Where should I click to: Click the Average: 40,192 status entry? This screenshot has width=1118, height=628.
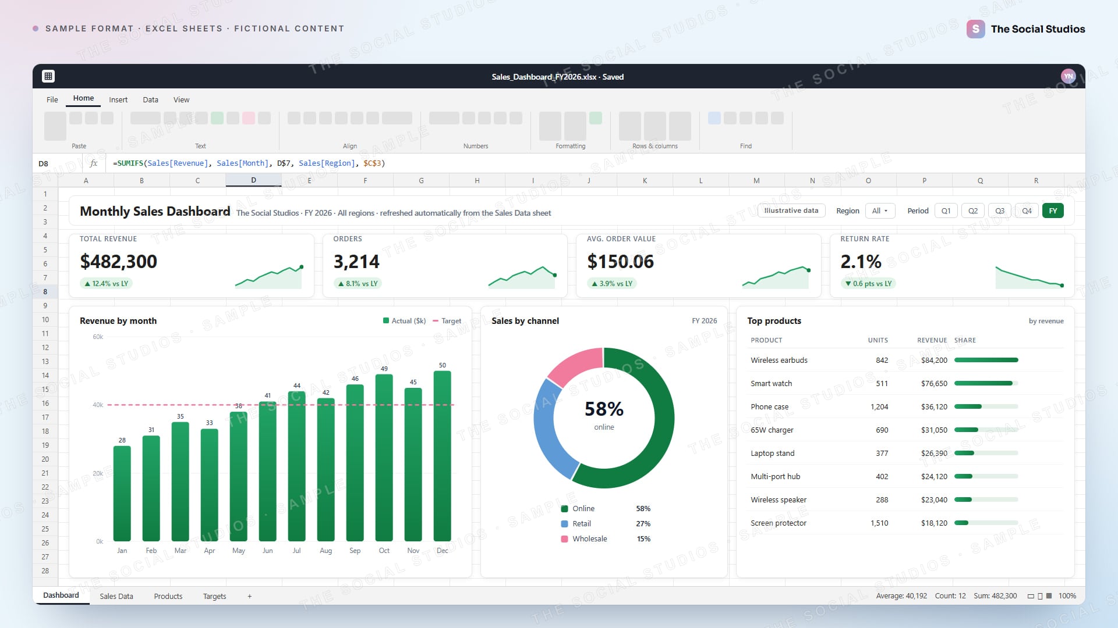(901, 596)
